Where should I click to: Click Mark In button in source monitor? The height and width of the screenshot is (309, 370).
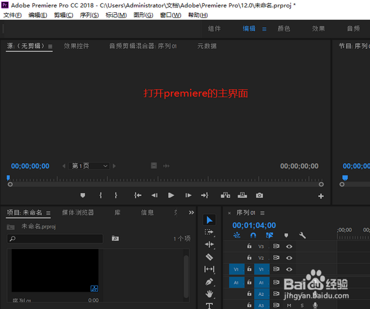(101, 195)
